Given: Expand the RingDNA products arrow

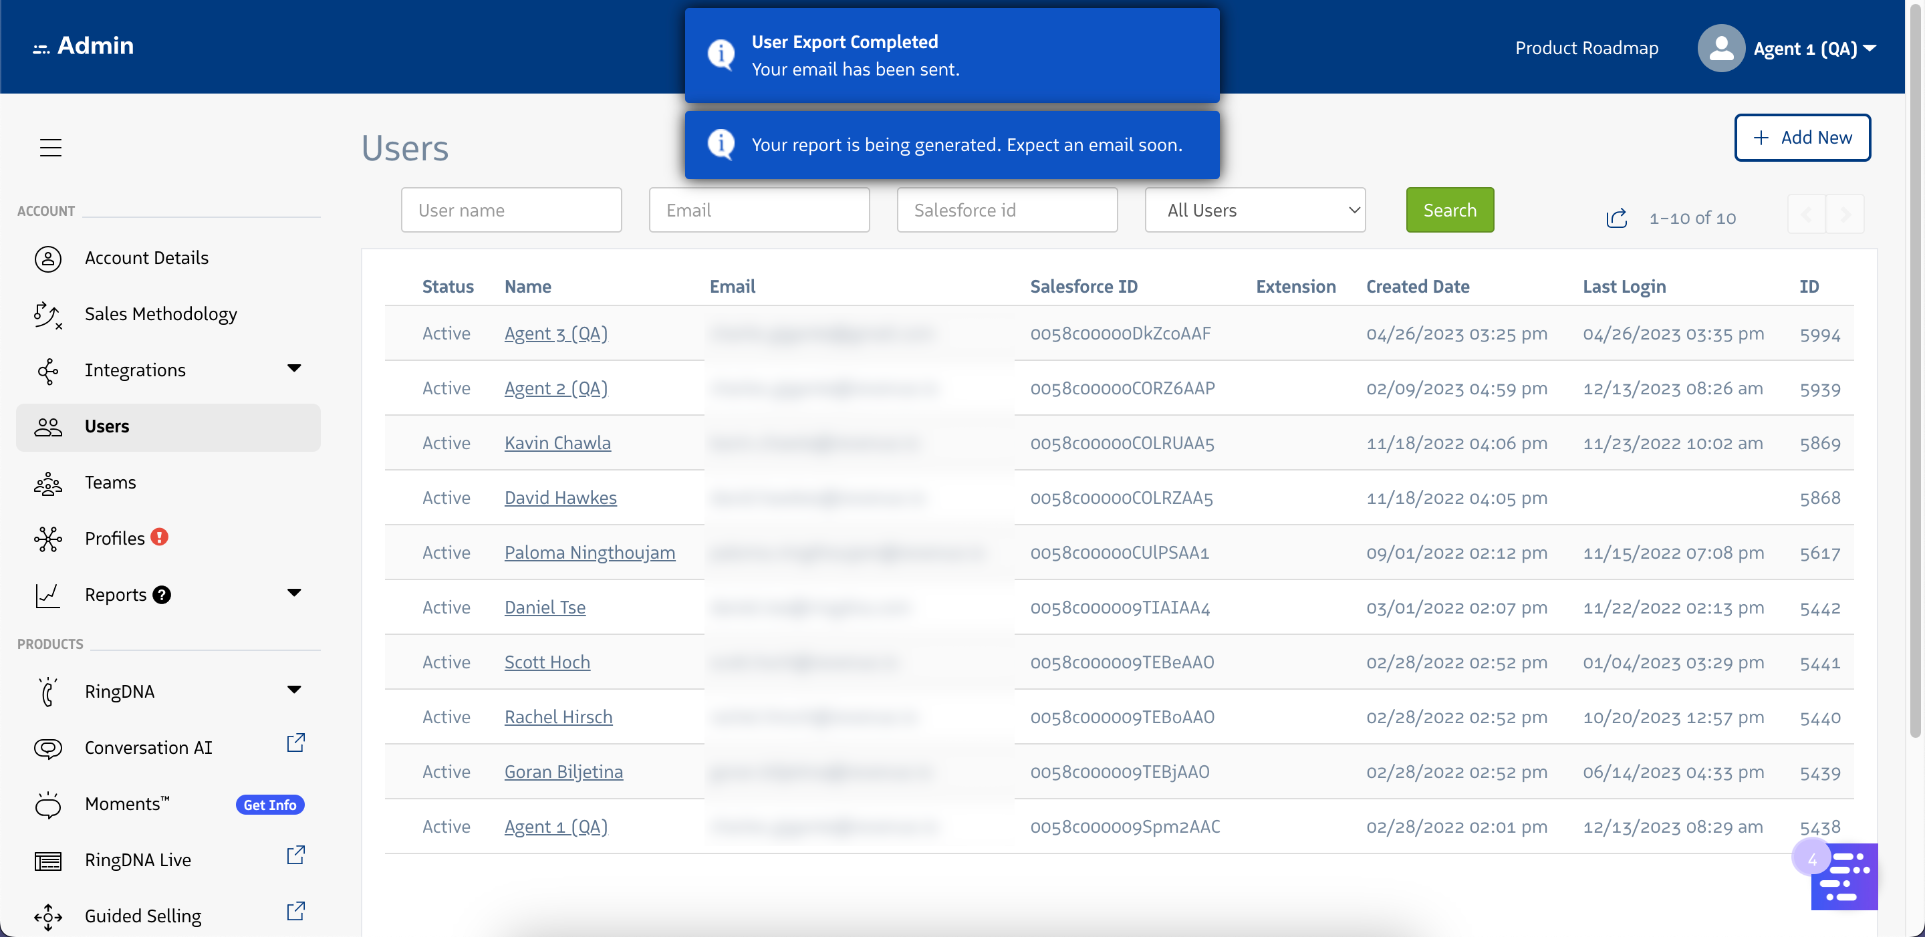Looking at the screenshot, I should coord(294,689).
